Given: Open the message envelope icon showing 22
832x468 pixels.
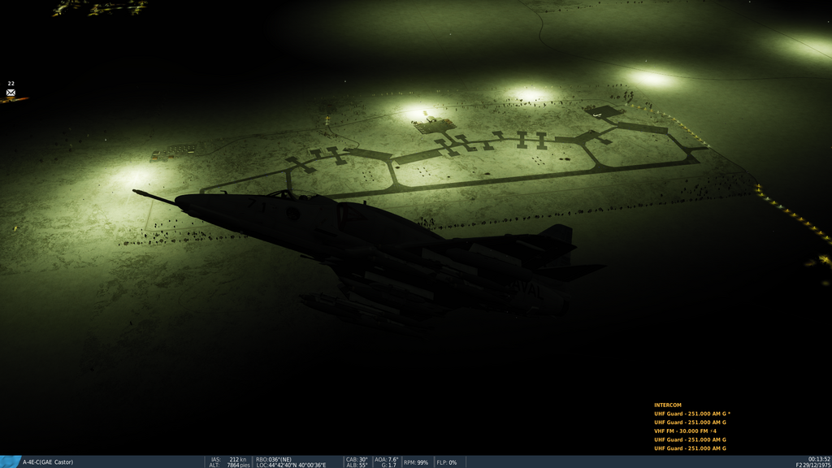Looking at the screenshot, I should tap(11, 93).
